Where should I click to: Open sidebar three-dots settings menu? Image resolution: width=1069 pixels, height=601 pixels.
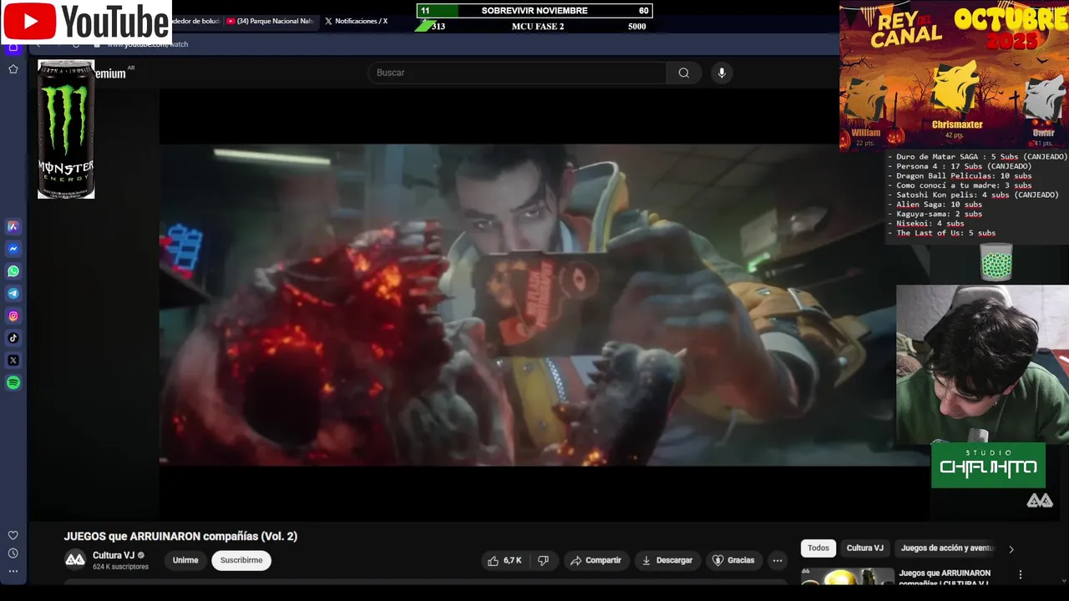pyautogui.click(x=13, y=572)
